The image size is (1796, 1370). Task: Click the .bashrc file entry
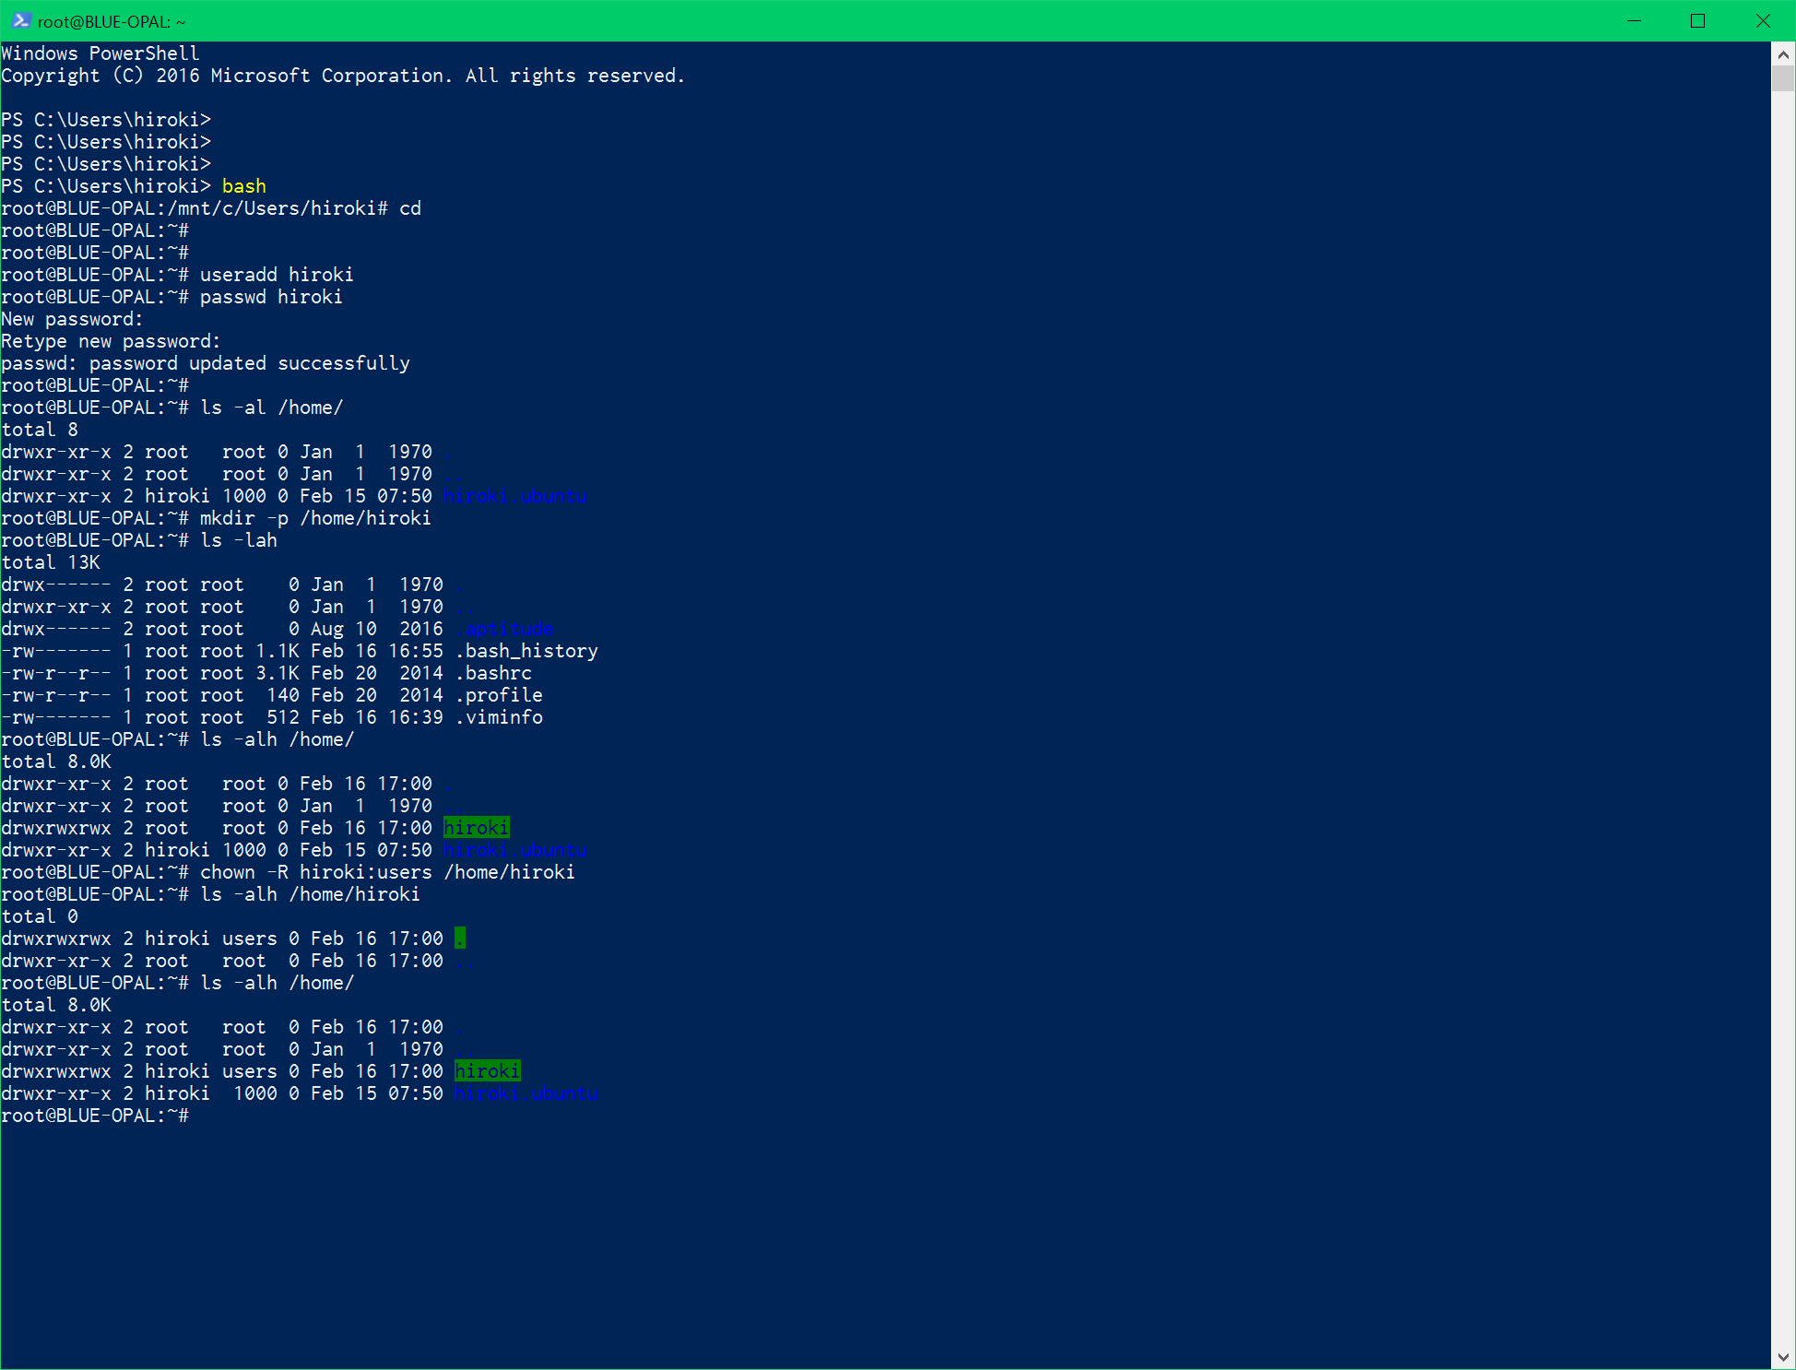coord(493,673)
